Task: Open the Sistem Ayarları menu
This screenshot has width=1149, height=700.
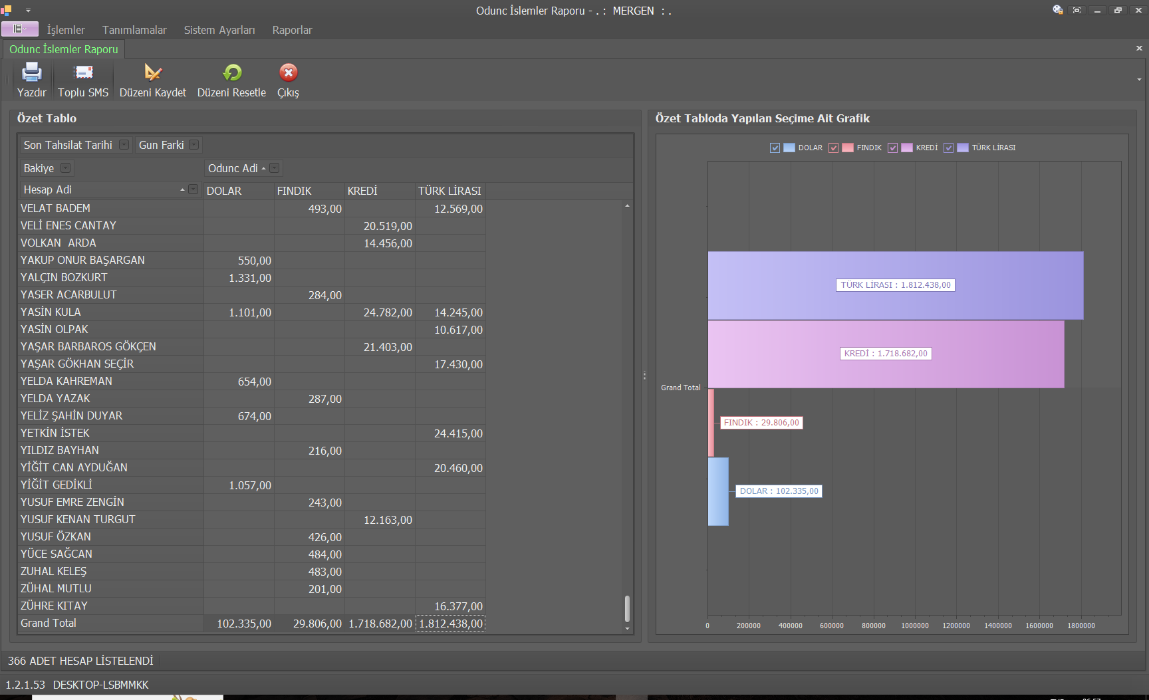Action: (x=219, y=30)
